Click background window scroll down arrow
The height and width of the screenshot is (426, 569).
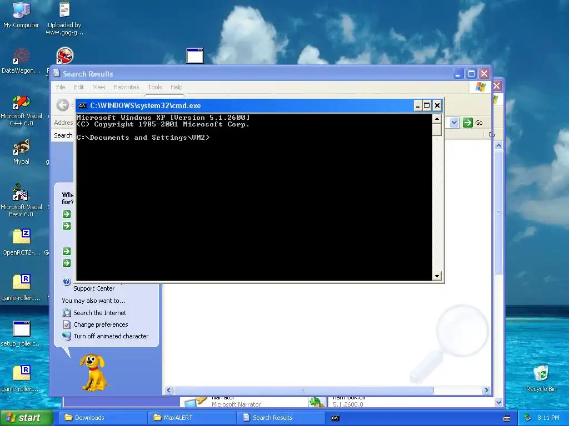498,402
